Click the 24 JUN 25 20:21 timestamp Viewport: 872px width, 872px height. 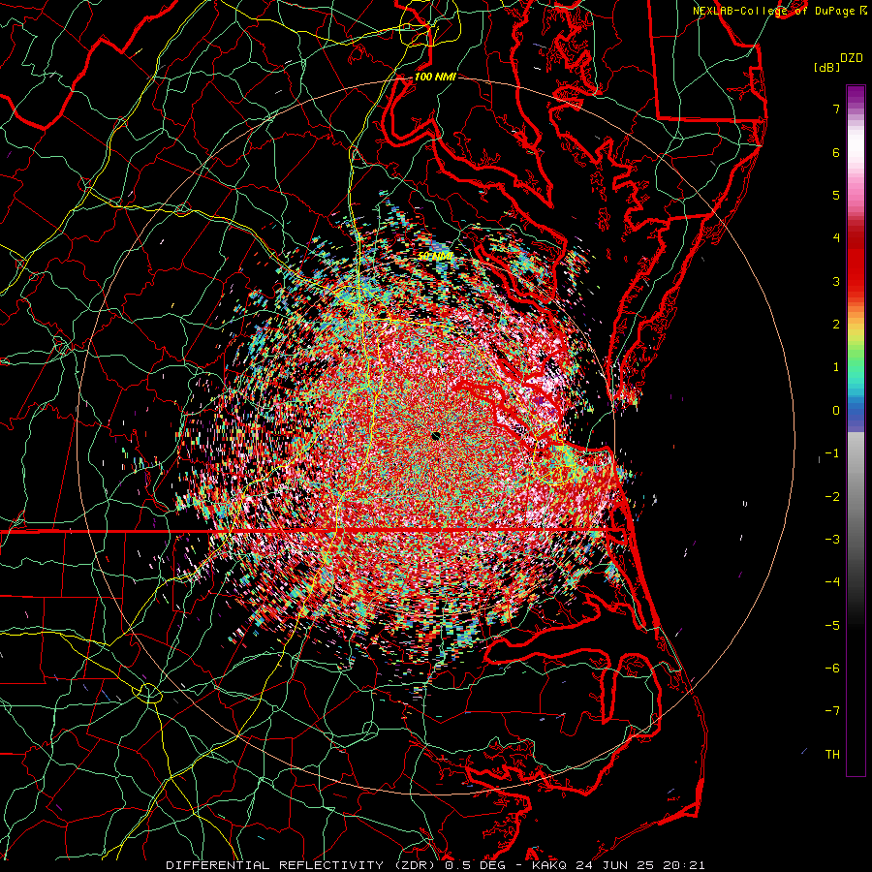click(x=638, y=865)
